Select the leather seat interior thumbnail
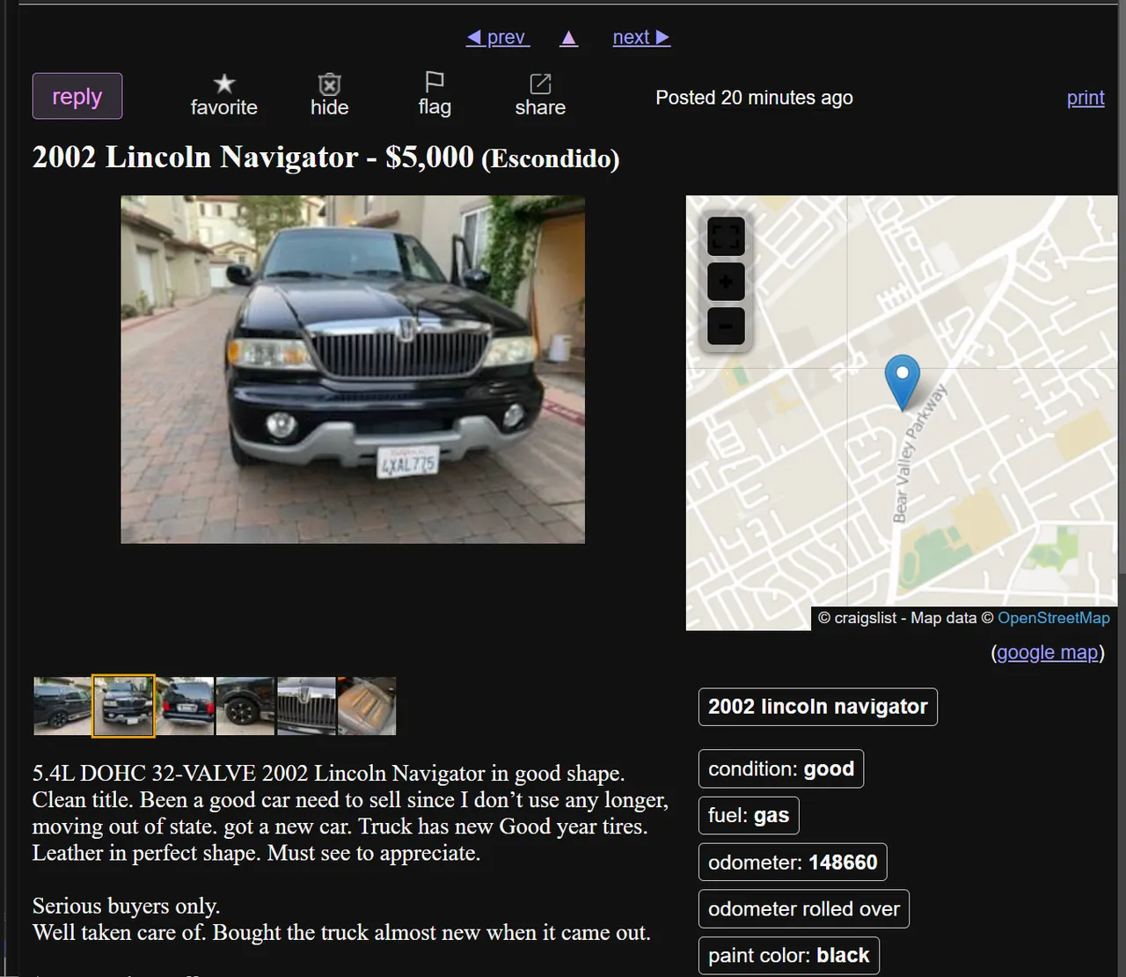 (367, 706)
